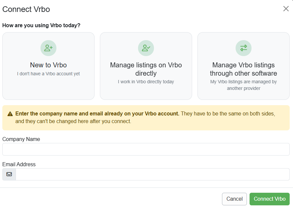The height and width of the screenshot is (208, 293).
Task: Click "I don't have a Vrbo account yet" text
Action: (x=48, y=74)
